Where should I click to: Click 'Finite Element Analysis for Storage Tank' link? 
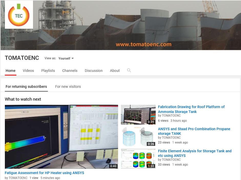pyautogui.click(x=195, y=153)
